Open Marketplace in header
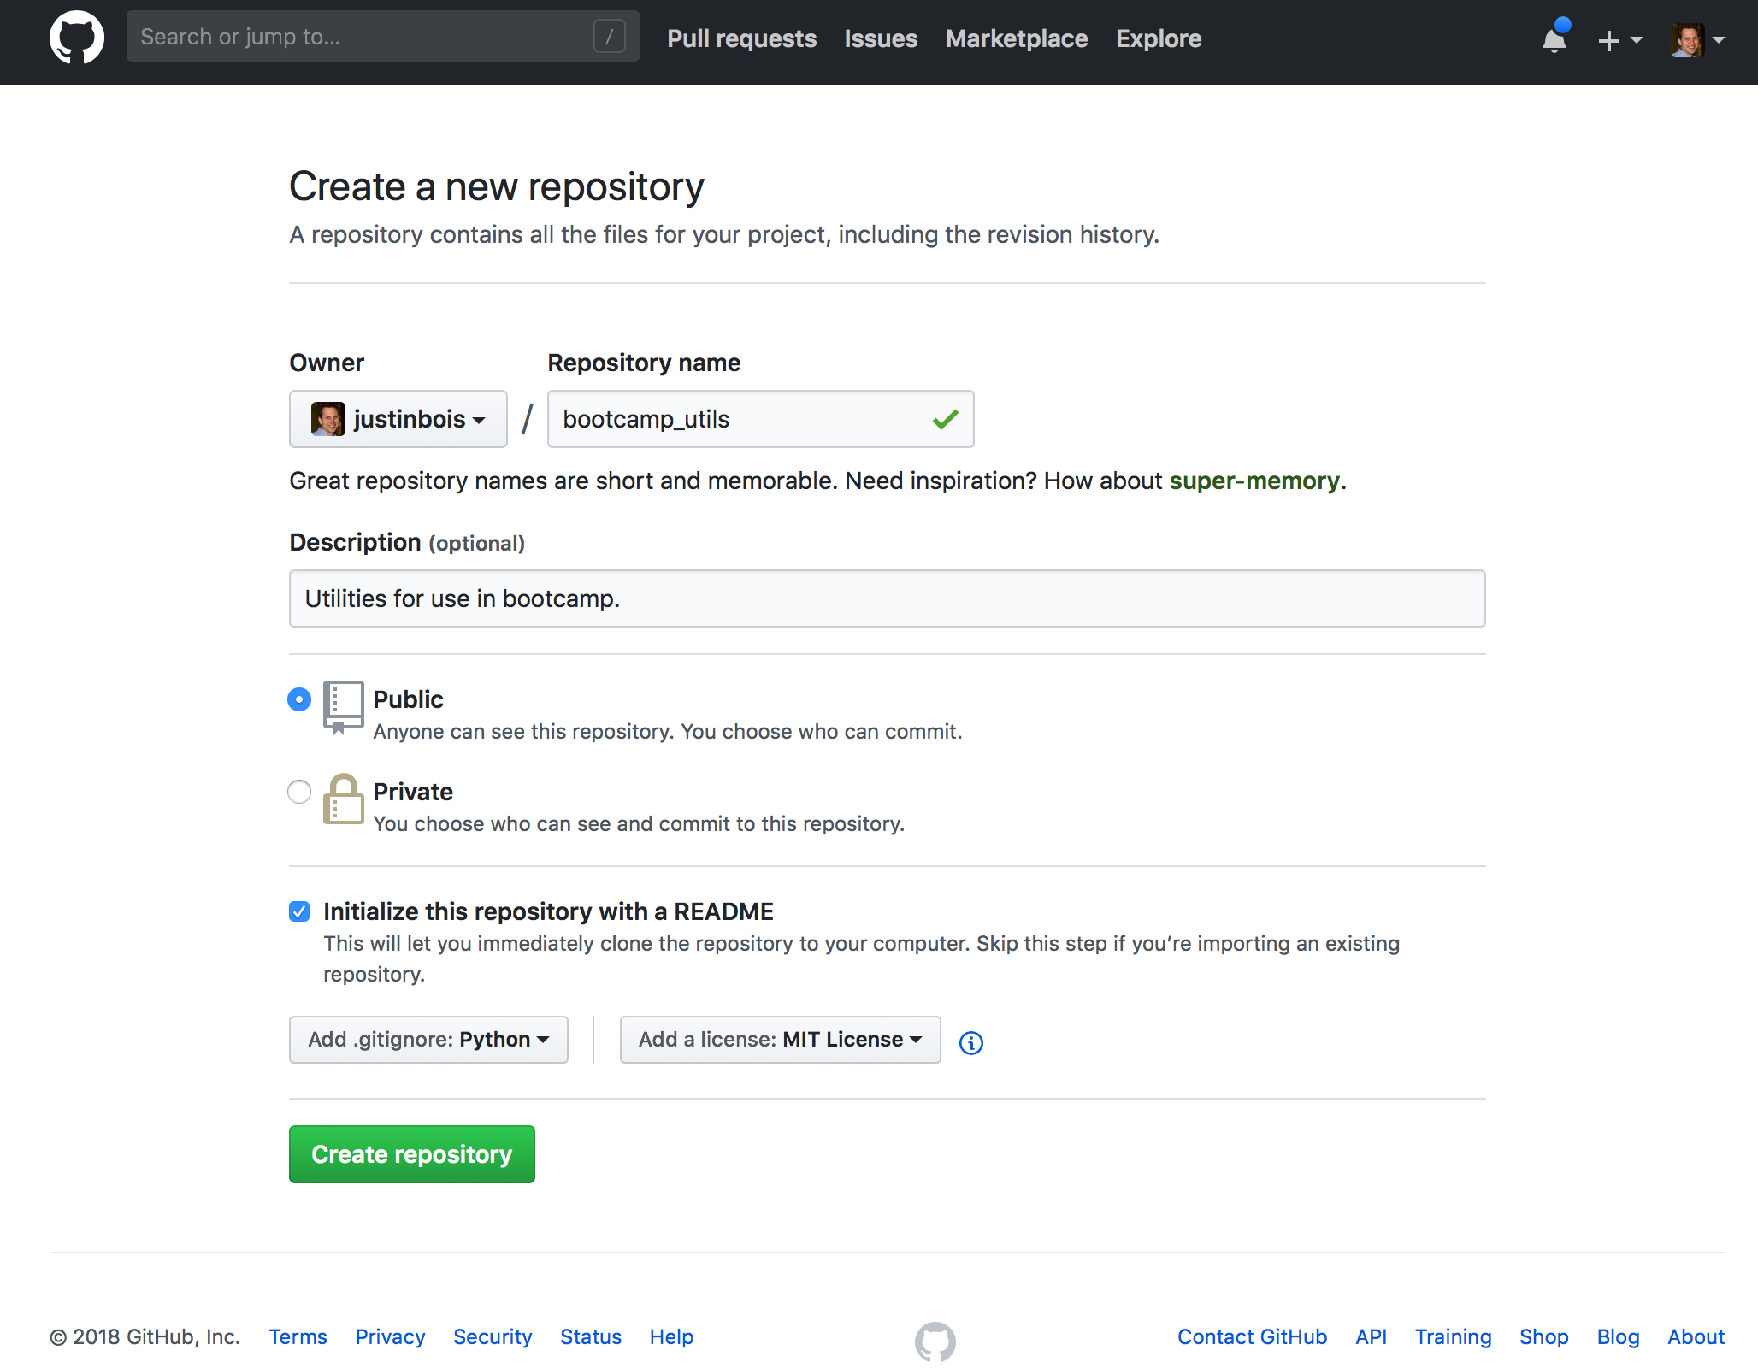 click(x=1017, y=38)
